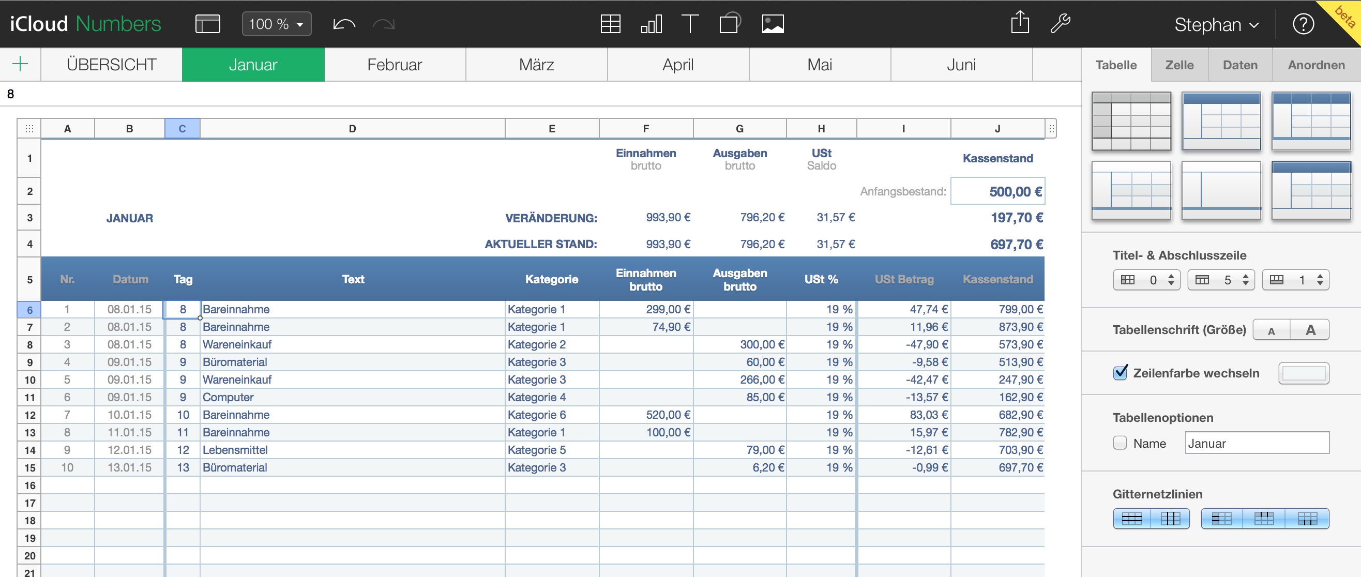Open the sheet view options icon
This screenshot has height=577, width=1361.
(x=208, y=24)
